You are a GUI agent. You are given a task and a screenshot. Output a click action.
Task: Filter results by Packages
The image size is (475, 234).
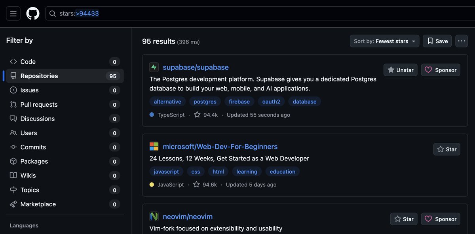coord(65,161)
